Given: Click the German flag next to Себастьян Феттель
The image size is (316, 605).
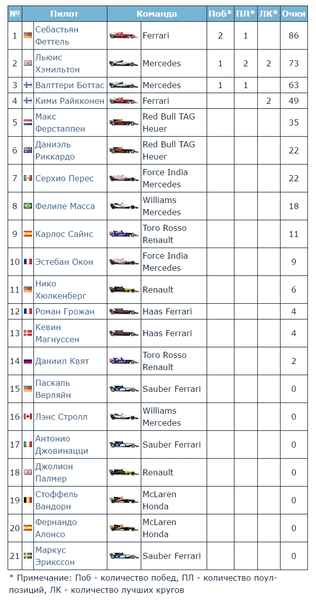Looking at the screenshot, I should [28, 35].
